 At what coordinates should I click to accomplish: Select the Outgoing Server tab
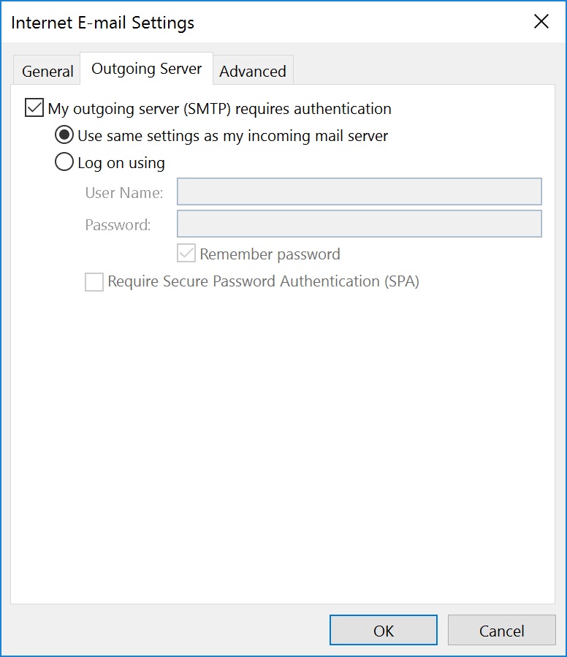(146, 68)
